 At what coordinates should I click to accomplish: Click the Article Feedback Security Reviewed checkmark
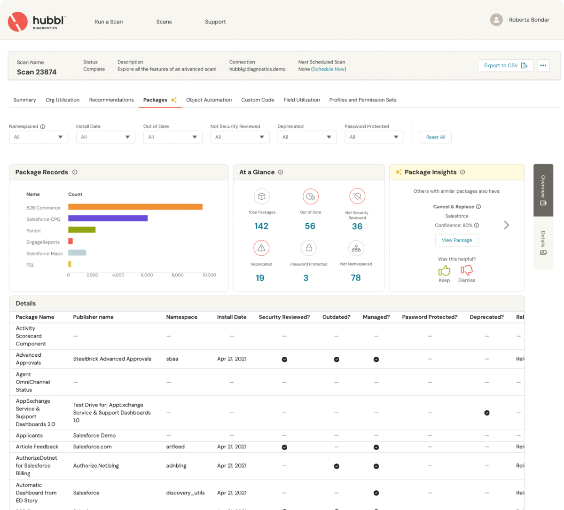pos(284,447)
